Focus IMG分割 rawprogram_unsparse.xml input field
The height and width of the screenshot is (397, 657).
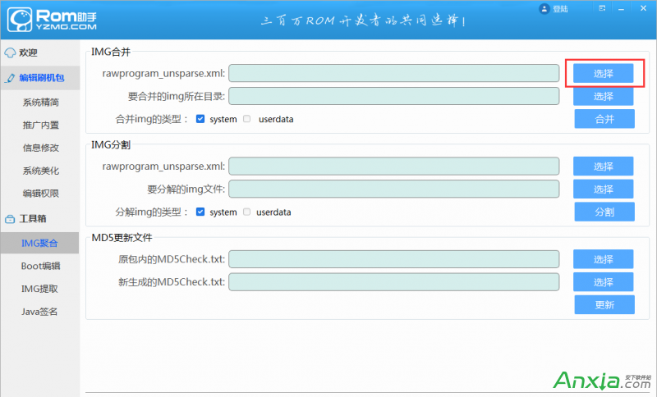(394, 166)
